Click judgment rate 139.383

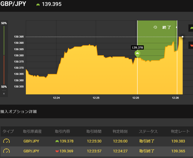pyautogui.click(x=178, y=141)
